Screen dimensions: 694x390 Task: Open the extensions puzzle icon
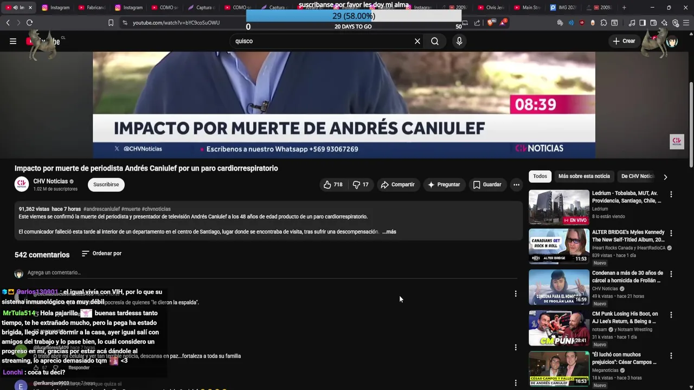(603, 23)
